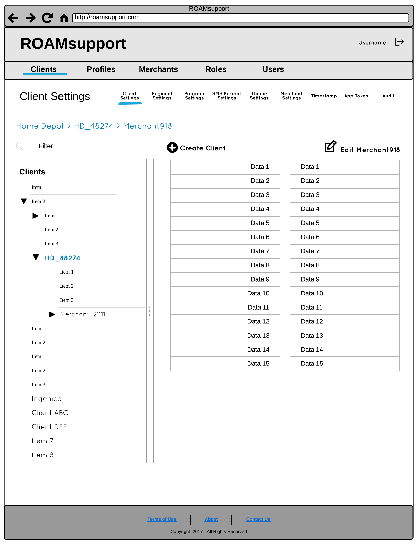Click the panel splitter dotted handle
This screenshot has height=545, width=419.
coord(149,311)
